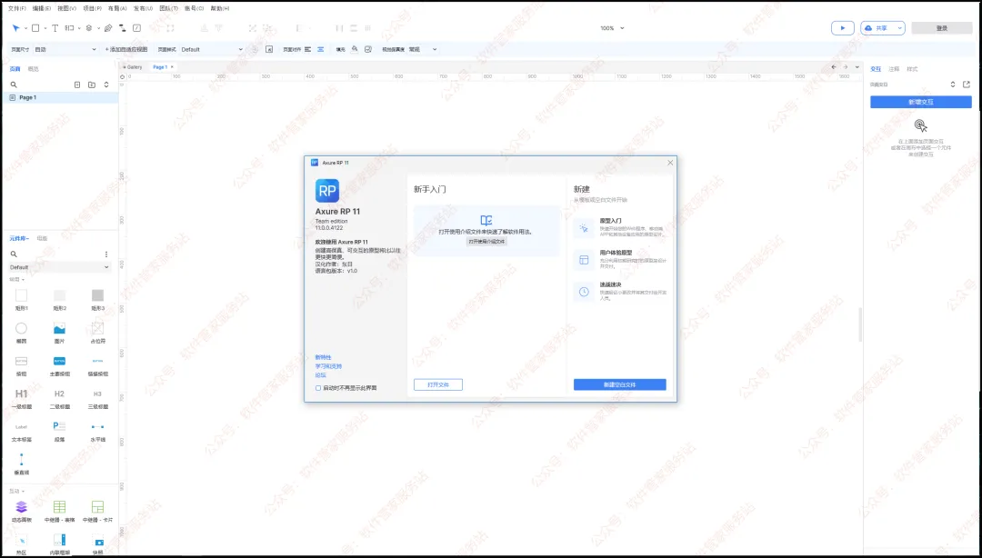Select the Text tool
Image resolution: width=982 pixels, height=558 pixels.
click(55, 28)
